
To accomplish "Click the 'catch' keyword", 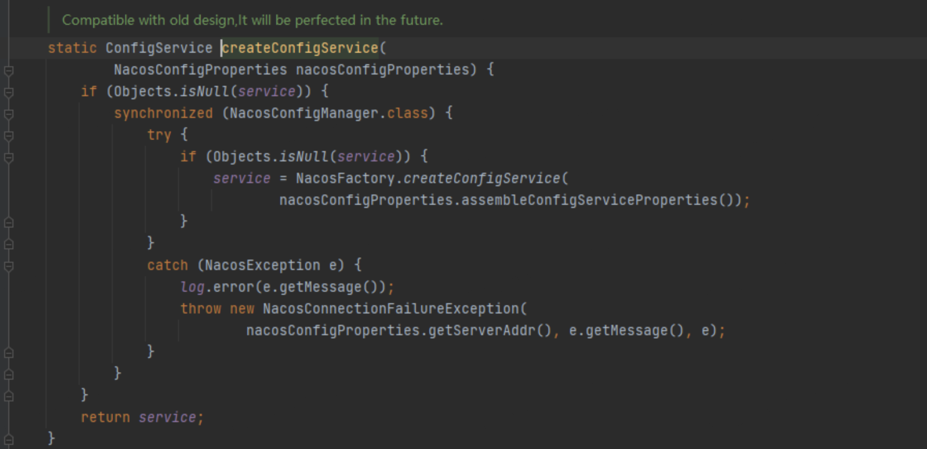I will click(x=168, y=265).
